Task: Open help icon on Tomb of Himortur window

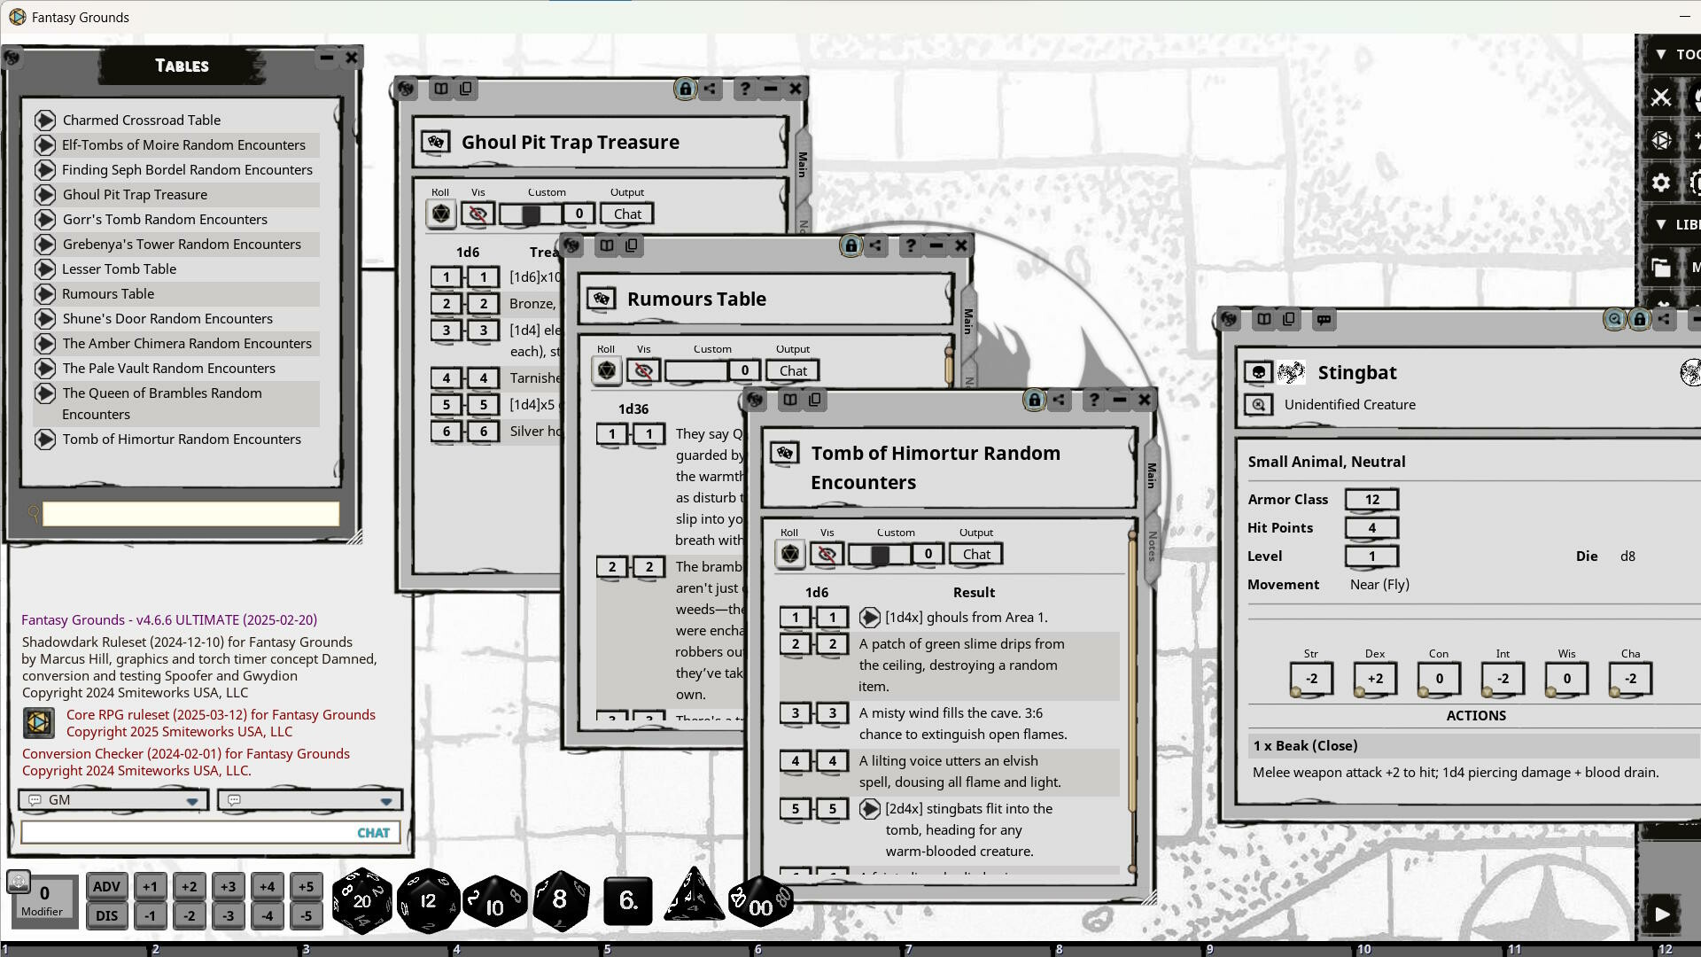Action: [x=1094, y=400]
